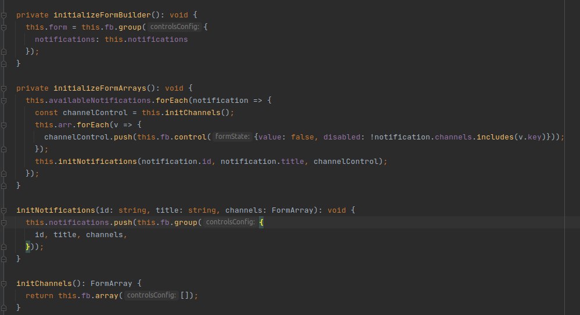Click 'channels' in 'id, title, channels,' line

tap(105, 235)
